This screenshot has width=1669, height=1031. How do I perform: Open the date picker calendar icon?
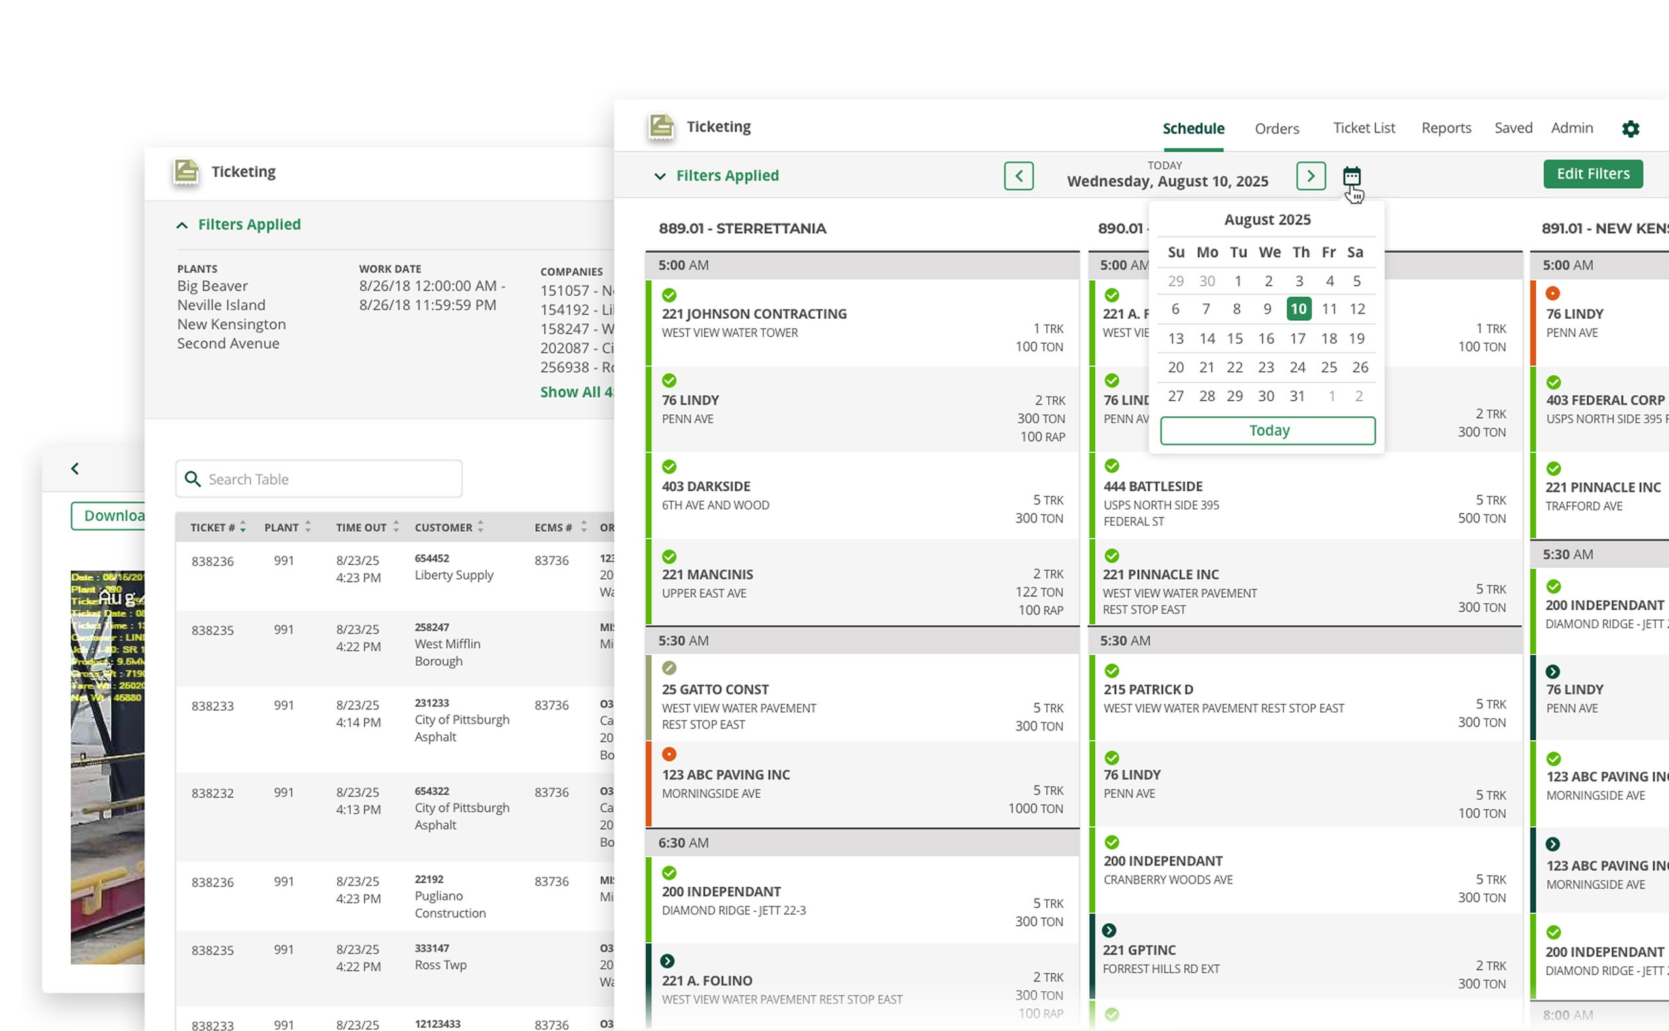(x=1351, y=176)
